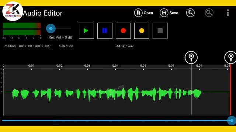Click the yellow circle record-pause button

pyautogui.click(x=142, y=31)
